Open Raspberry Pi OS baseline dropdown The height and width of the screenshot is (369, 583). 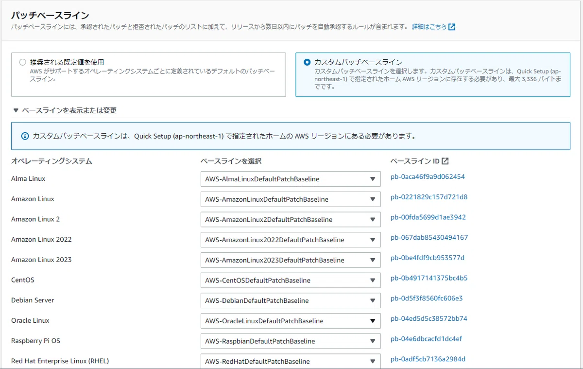[x=291, y=341]
